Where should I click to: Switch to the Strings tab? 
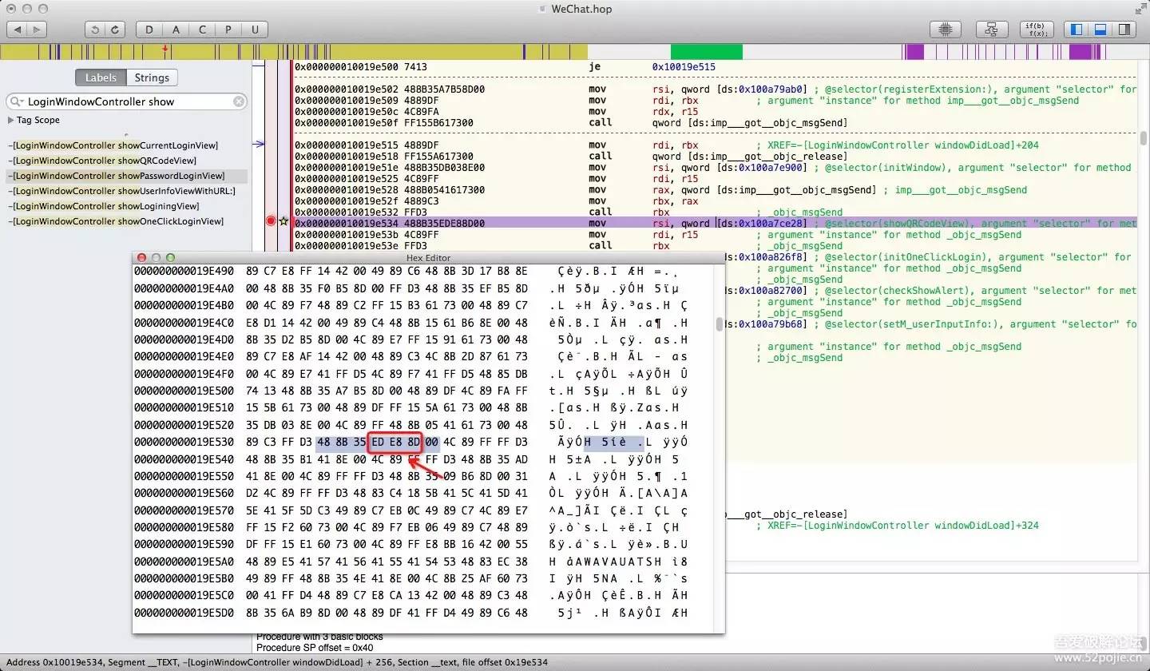click(x=152, y=77)
